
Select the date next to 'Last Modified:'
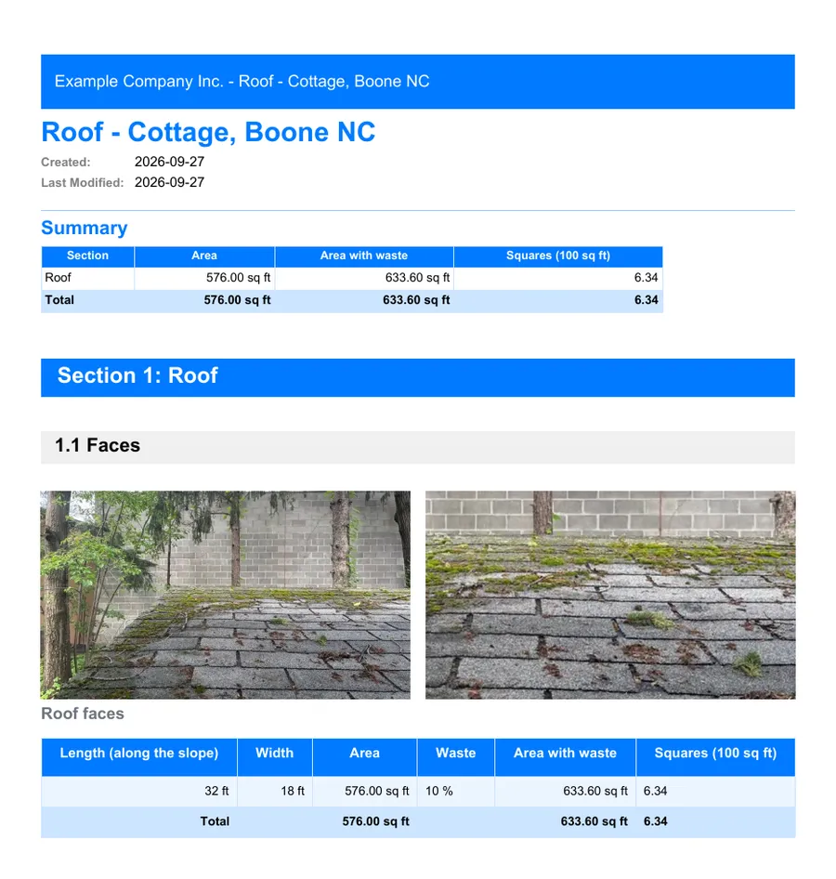coord(169,182)
